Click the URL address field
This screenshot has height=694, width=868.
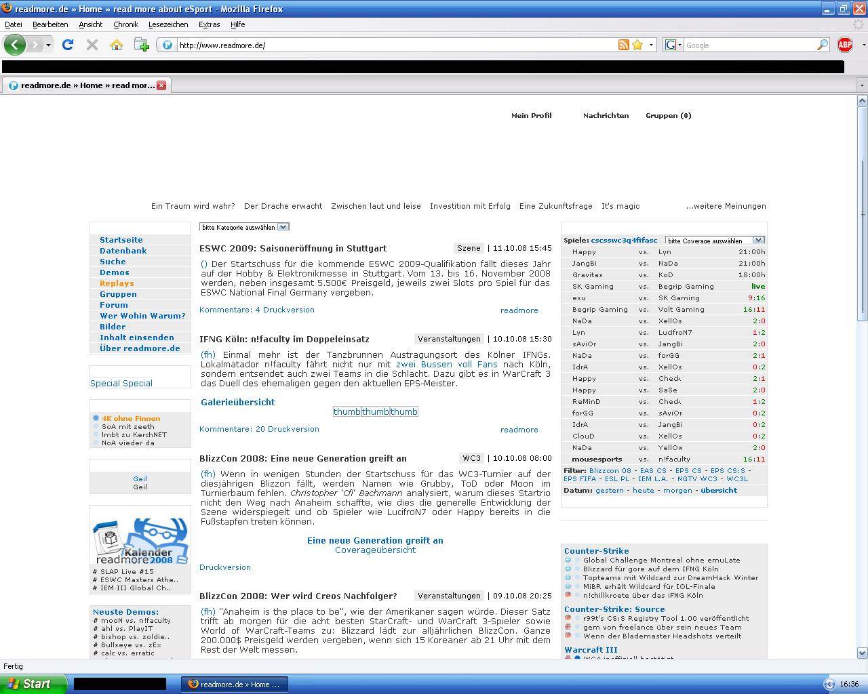[x=397, y=45]
